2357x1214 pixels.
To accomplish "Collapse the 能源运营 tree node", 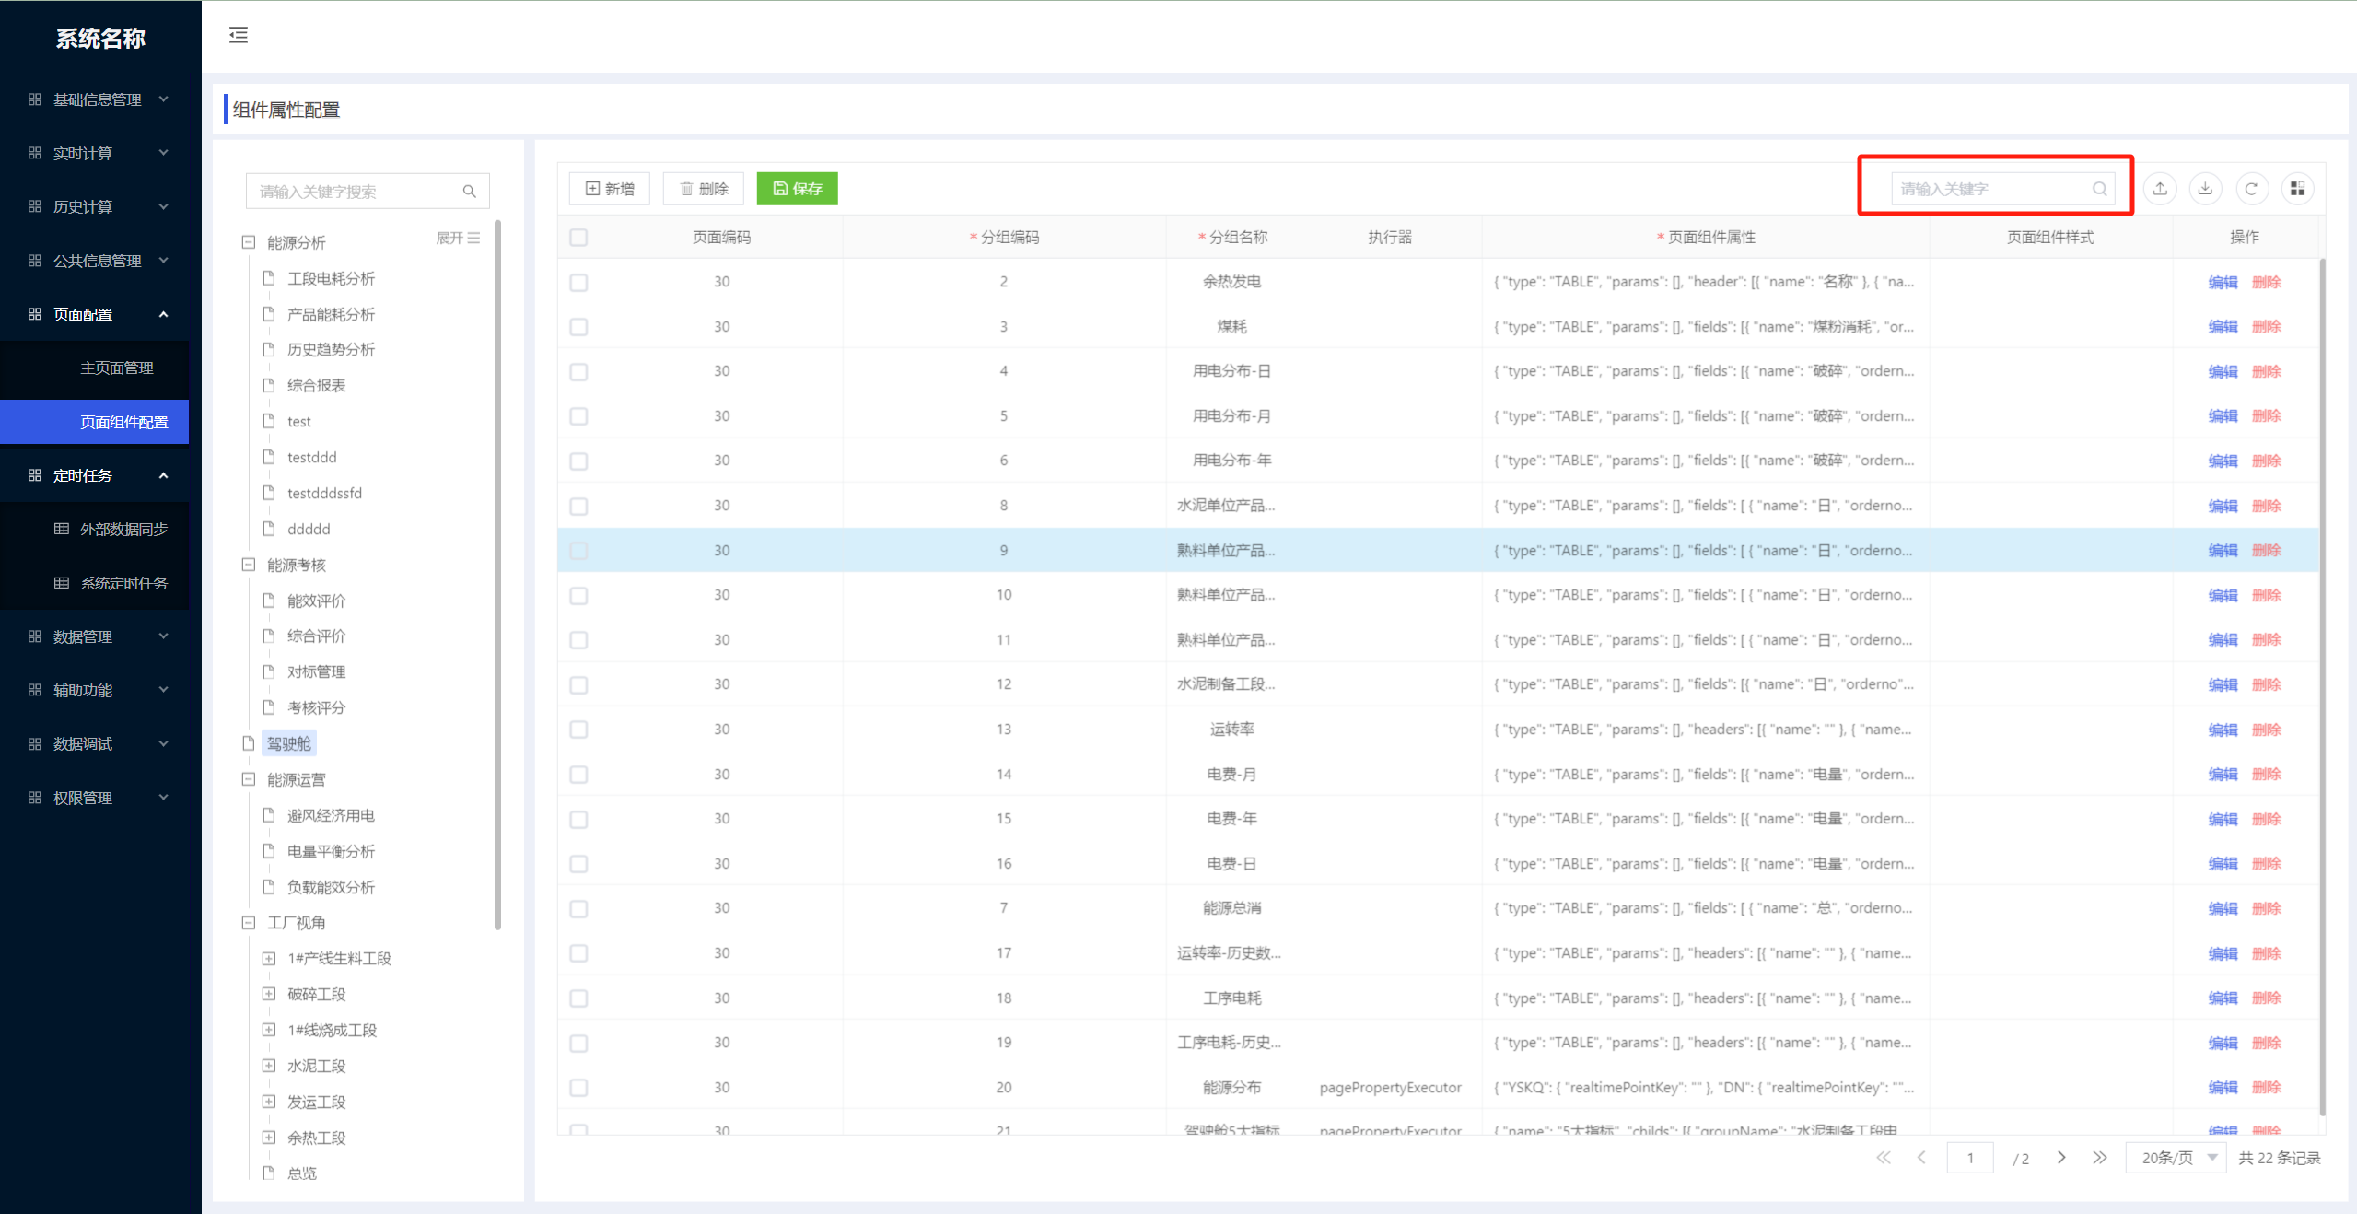I will 248,779.
